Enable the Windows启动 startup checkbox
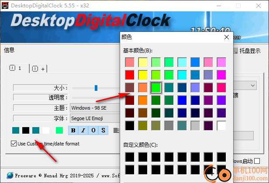 click(x=257, y=161)
